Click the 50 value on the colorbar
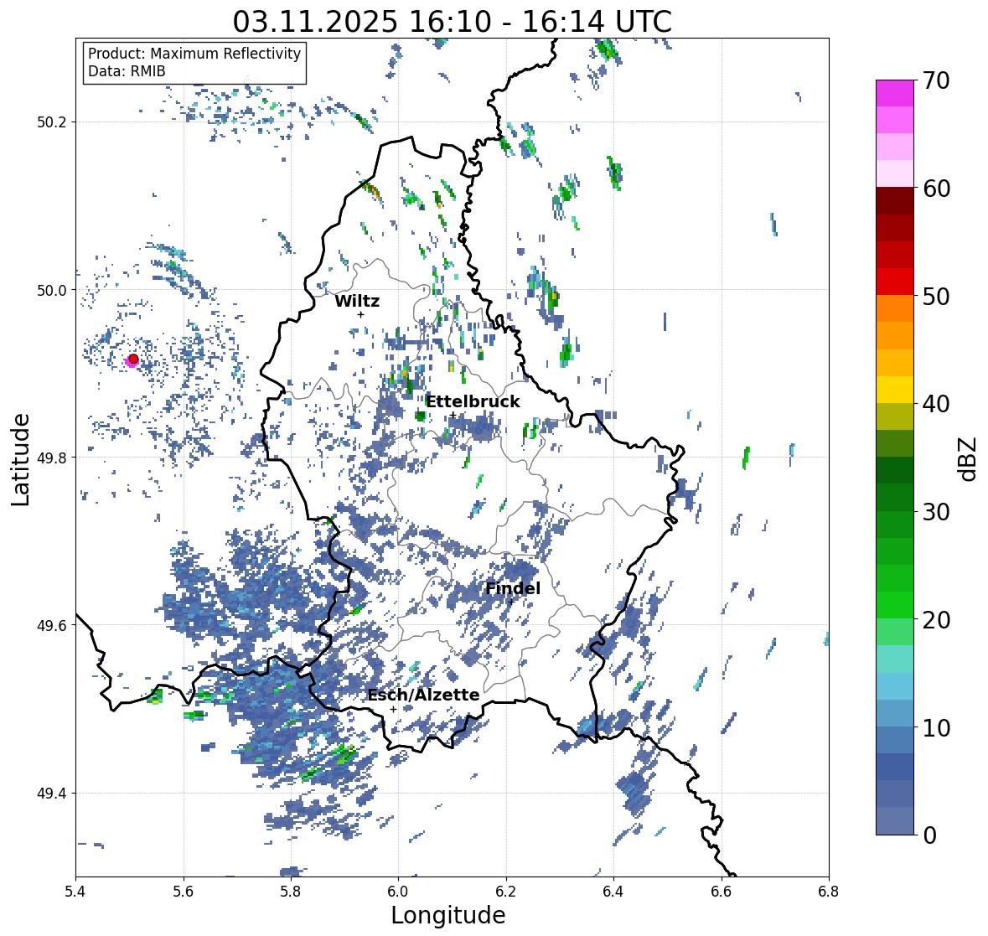Screen dimensions: 988x936 tap(935, 296)
